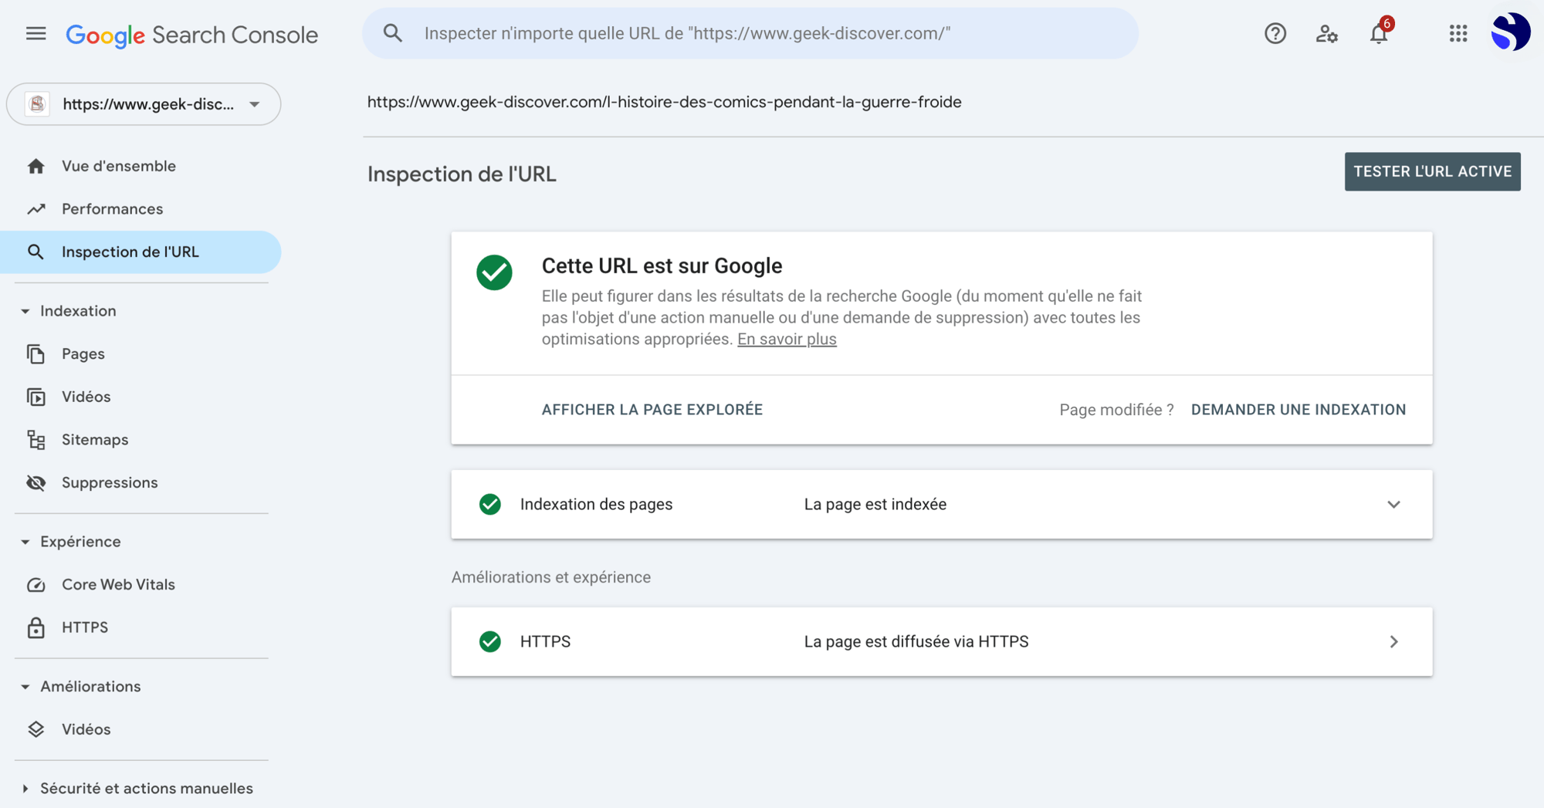
Task: Open the notifications bell with 6 alerts
Action: 1379,35
